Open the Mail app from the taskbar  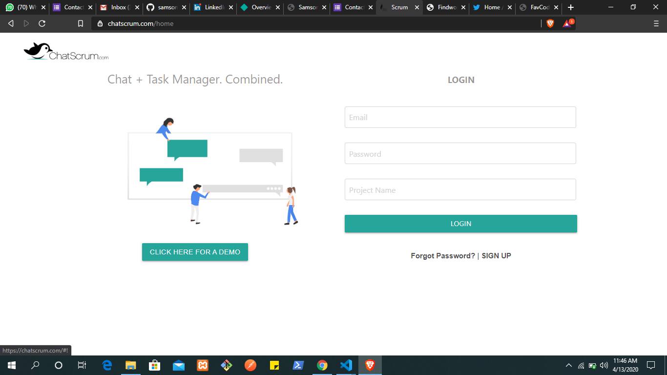pos(179,365)
